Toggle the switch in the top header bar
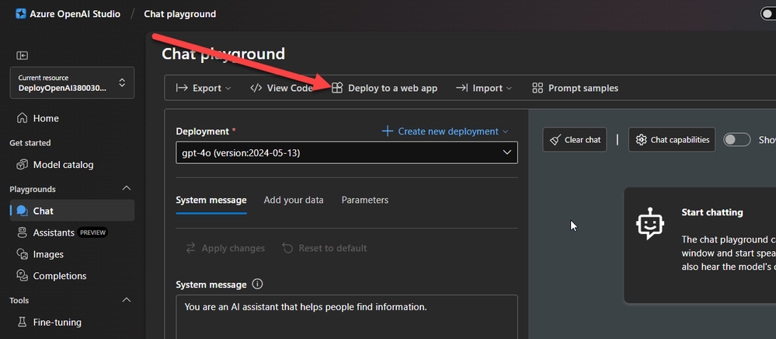Screen dimensions: 776x339 [x=768, y=14]
